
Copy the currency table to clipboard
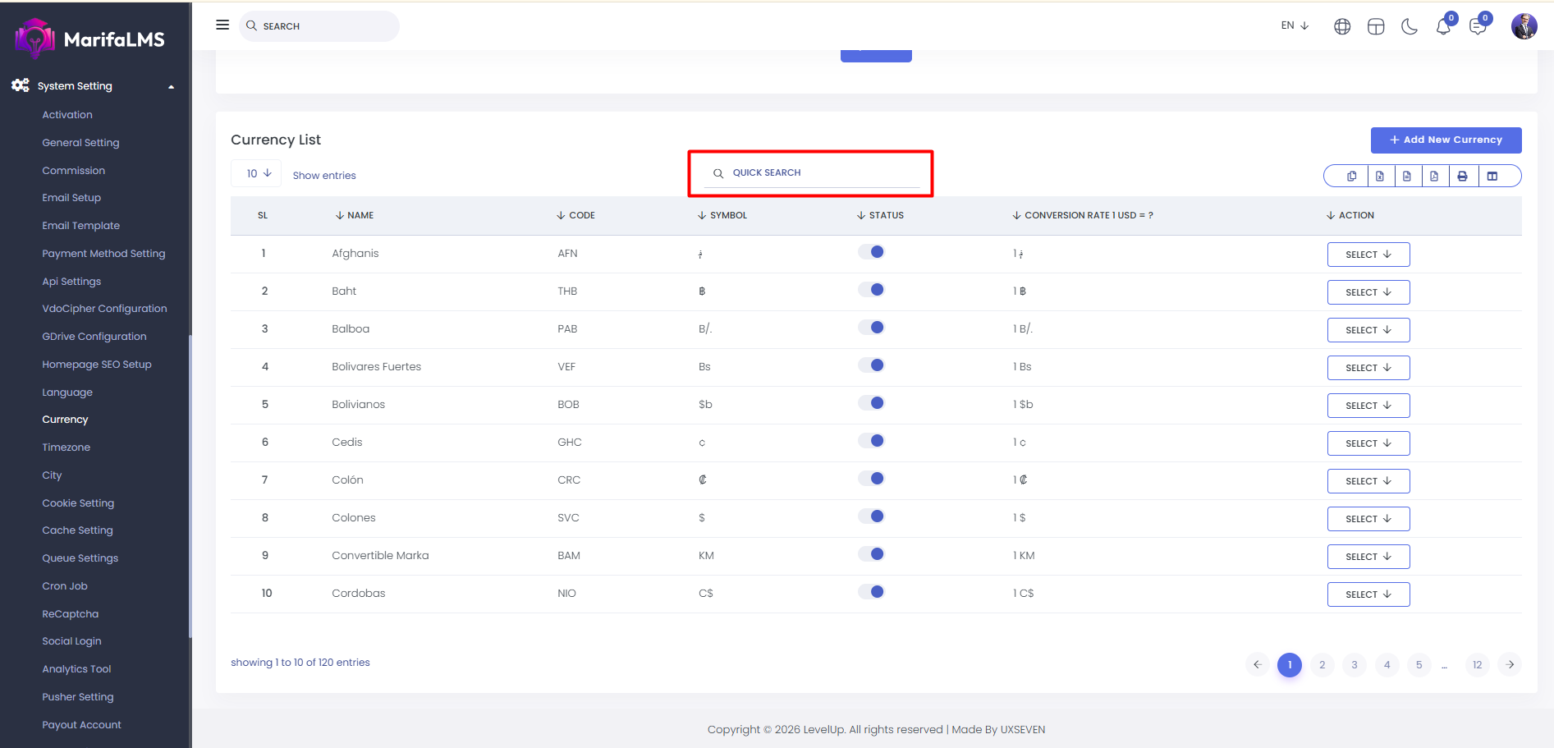[1351, 177]
